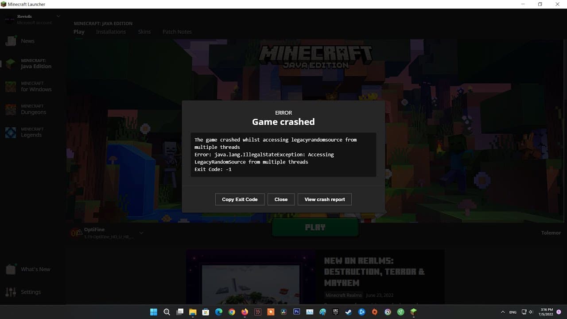Launch Firefox from the taskbar
This screenshot has height=319, width=567.
[x=245, y=312]
